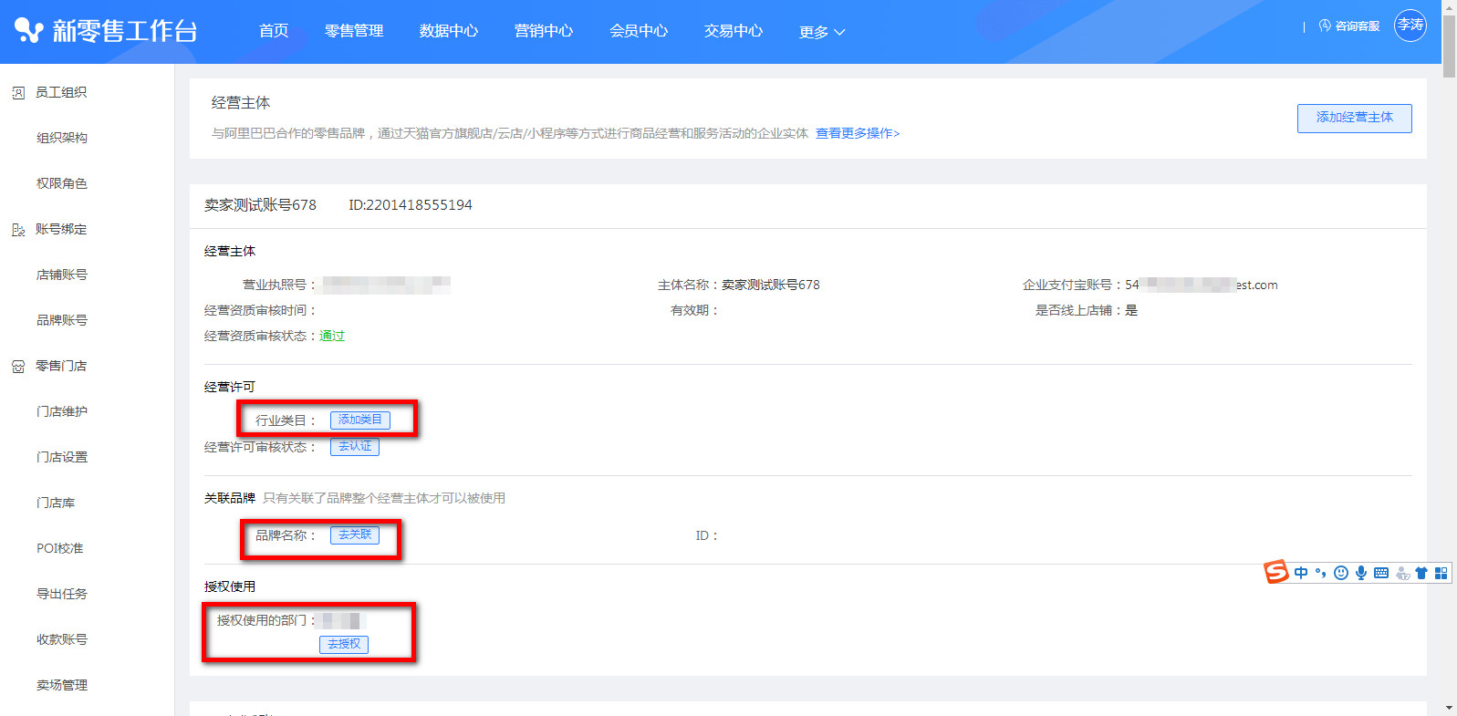1457x716 pixels.
Task: Open the IME soft keyboard icon
Action: pos(1380,573)
